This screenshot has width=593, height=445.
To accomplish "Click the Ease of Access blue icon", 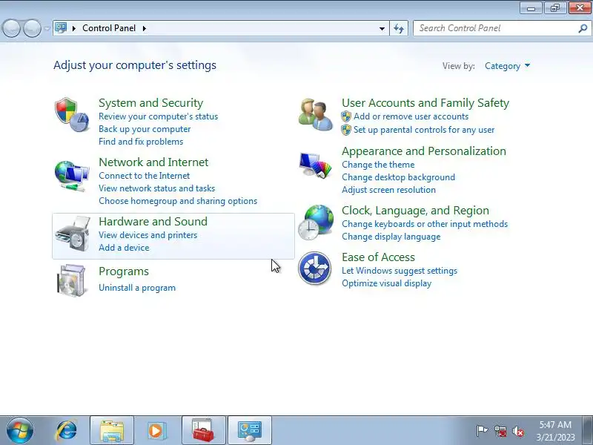I will [x=314, y=268].
